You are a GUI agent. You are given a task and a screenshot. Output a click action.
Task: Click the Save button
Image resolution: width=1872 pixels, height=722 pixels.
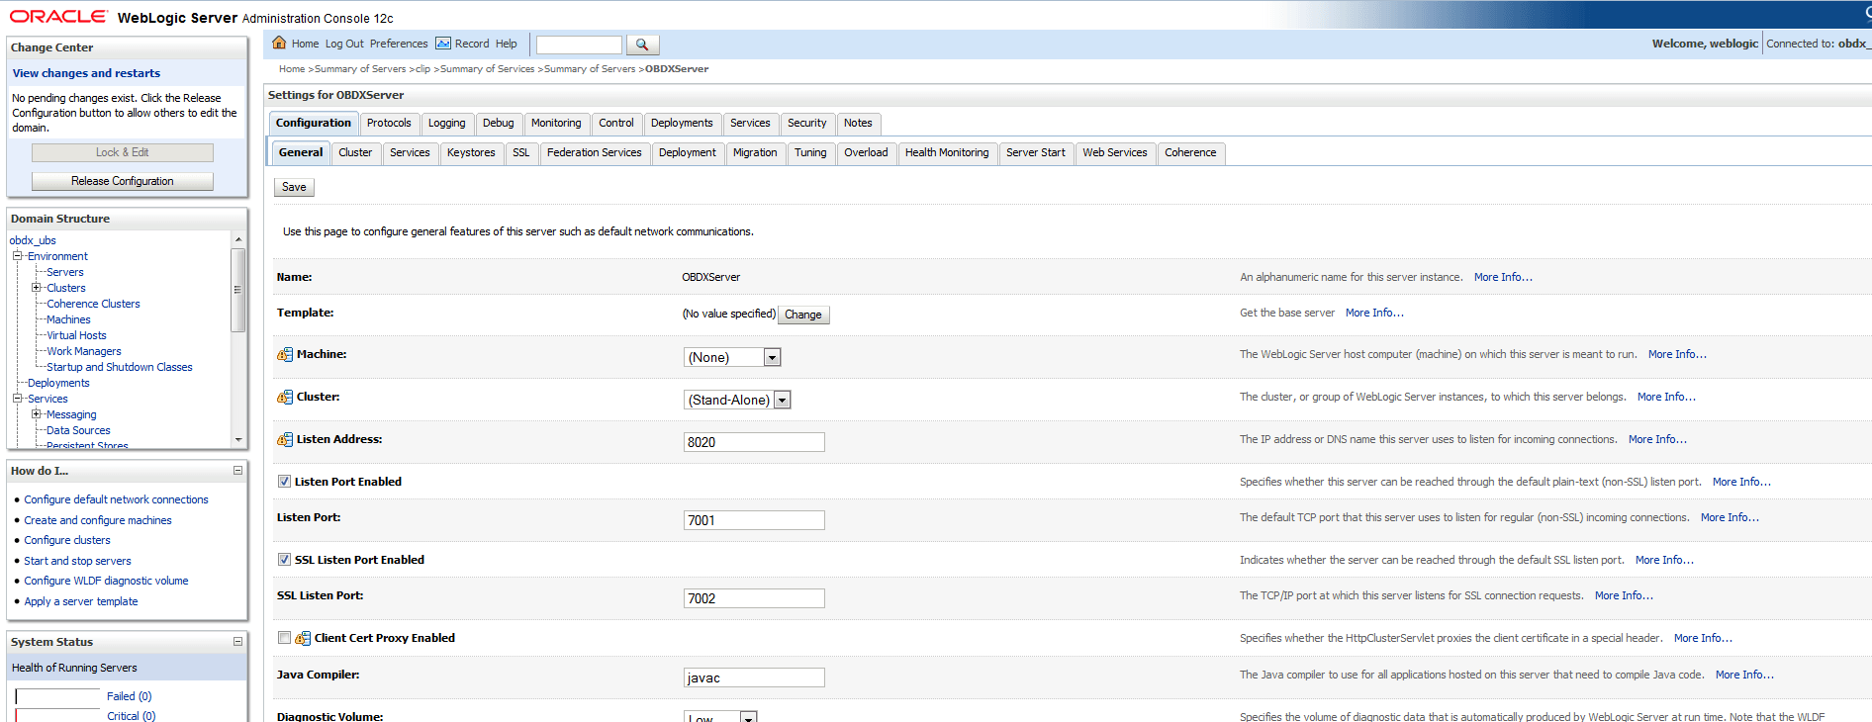(294, 187)
